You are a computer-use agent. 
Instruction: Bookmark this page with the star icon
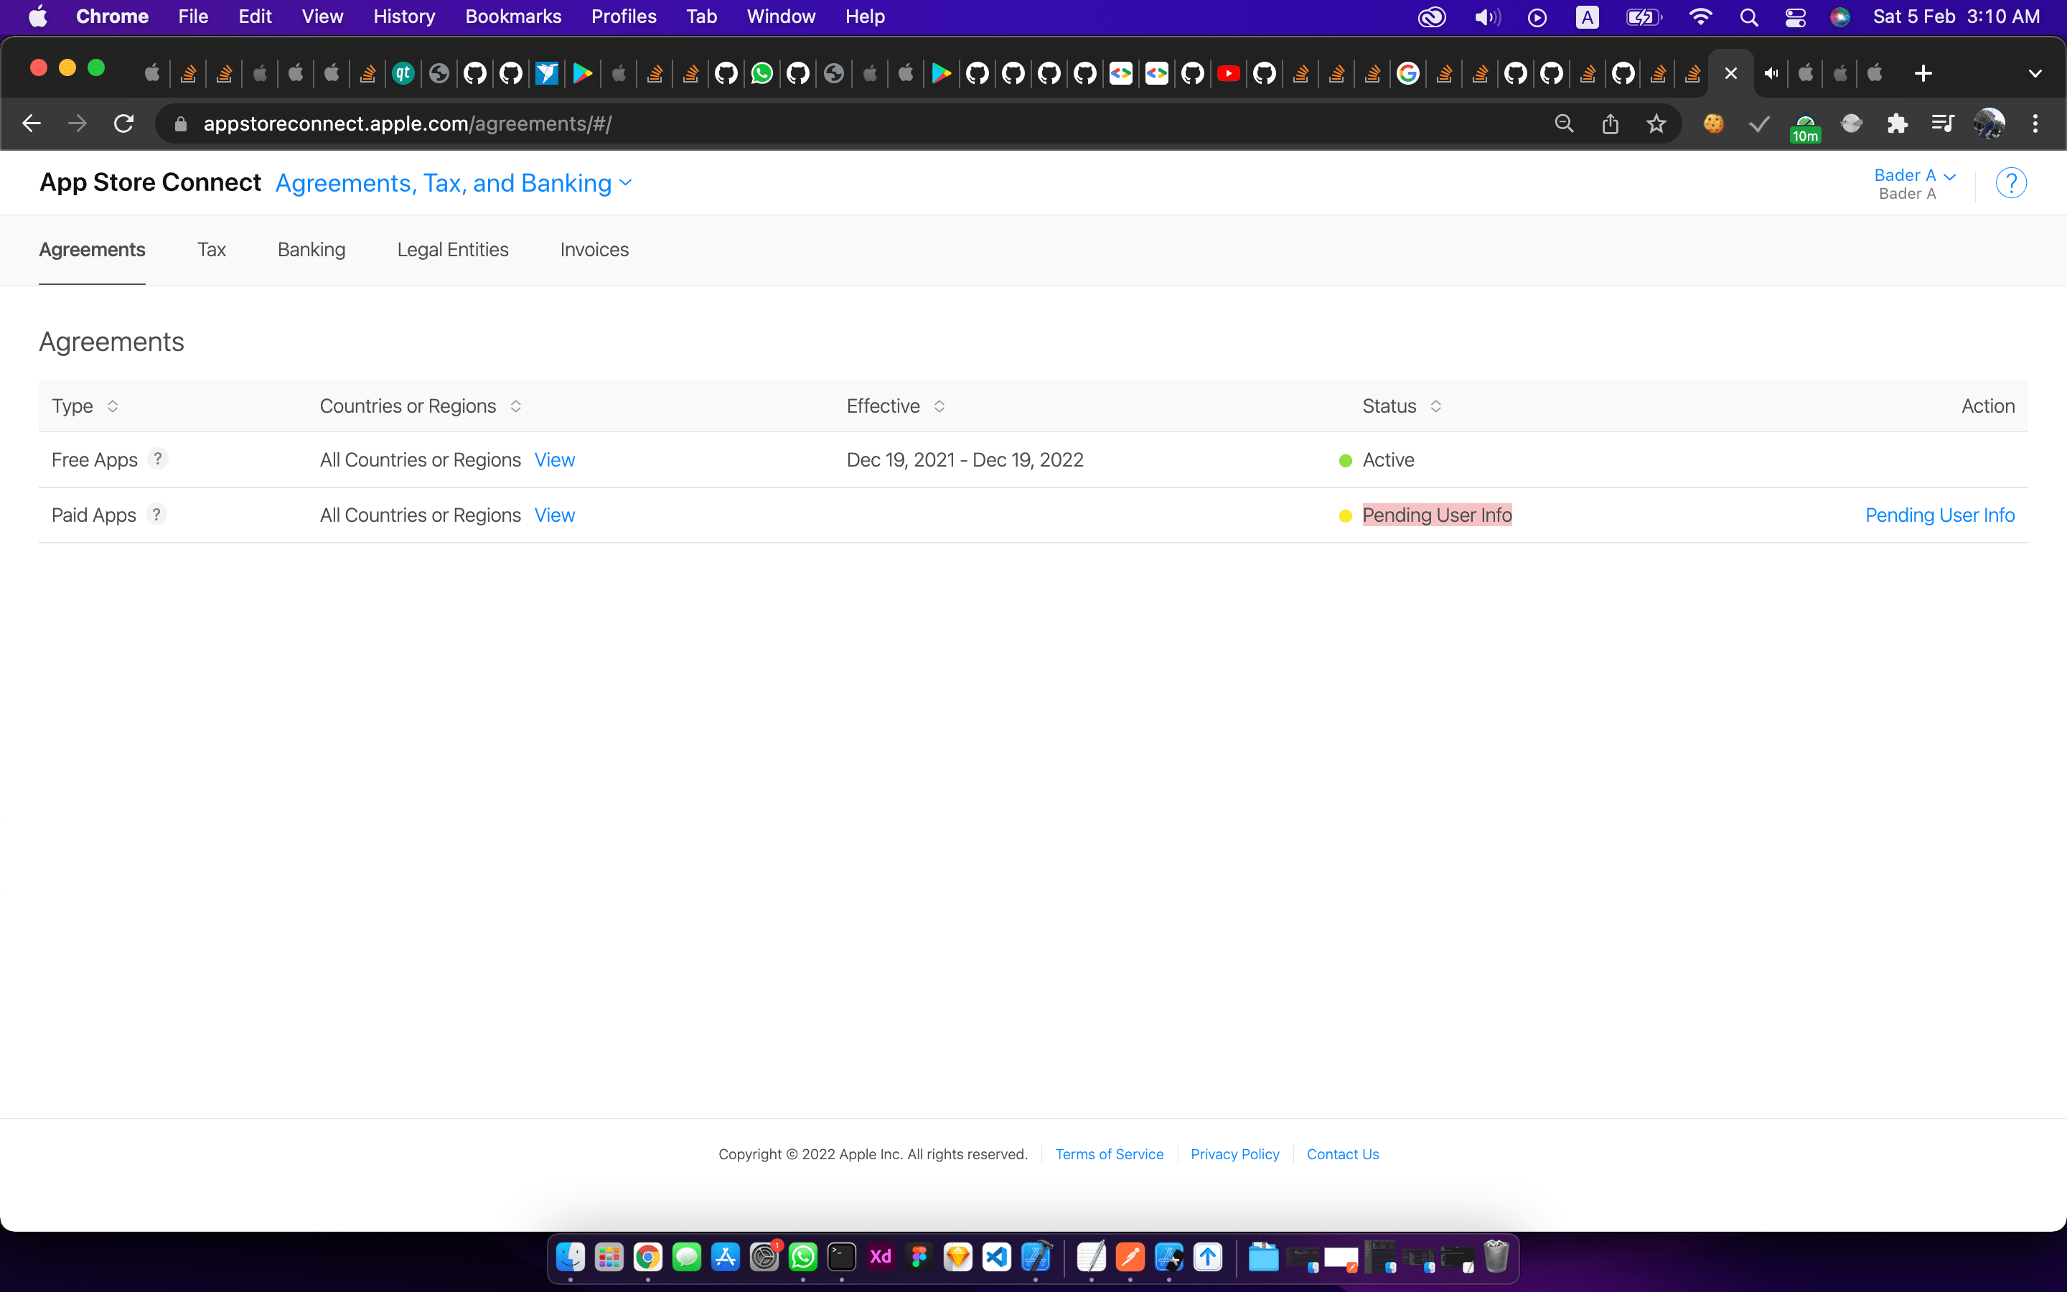click(1656, 124)
